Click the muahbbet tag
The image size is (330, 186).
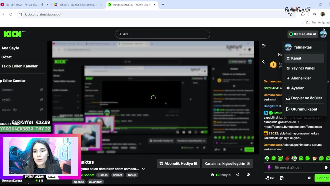pyautogui.click(x=96, y=182)
